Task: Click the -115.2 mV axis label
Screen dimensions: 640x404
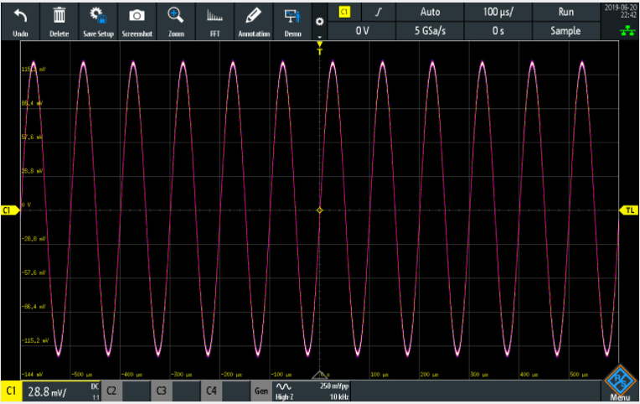Action: click(x=34, y=340)
